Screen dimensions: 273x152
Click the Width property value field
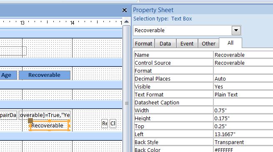pyautogui.click(x=243, y=111)
